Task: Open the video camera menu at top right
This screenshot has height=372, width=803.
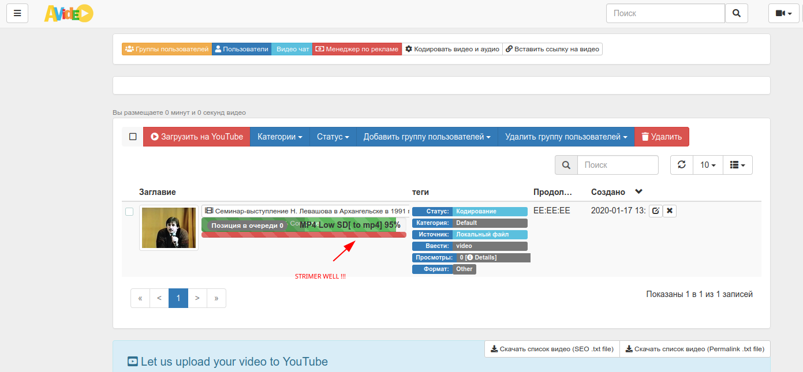Action: tap(783, 13)
